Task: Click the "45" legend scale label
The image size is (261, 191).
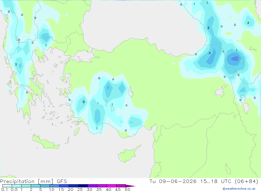Action: pyautogui.click(x=118, y=189)
